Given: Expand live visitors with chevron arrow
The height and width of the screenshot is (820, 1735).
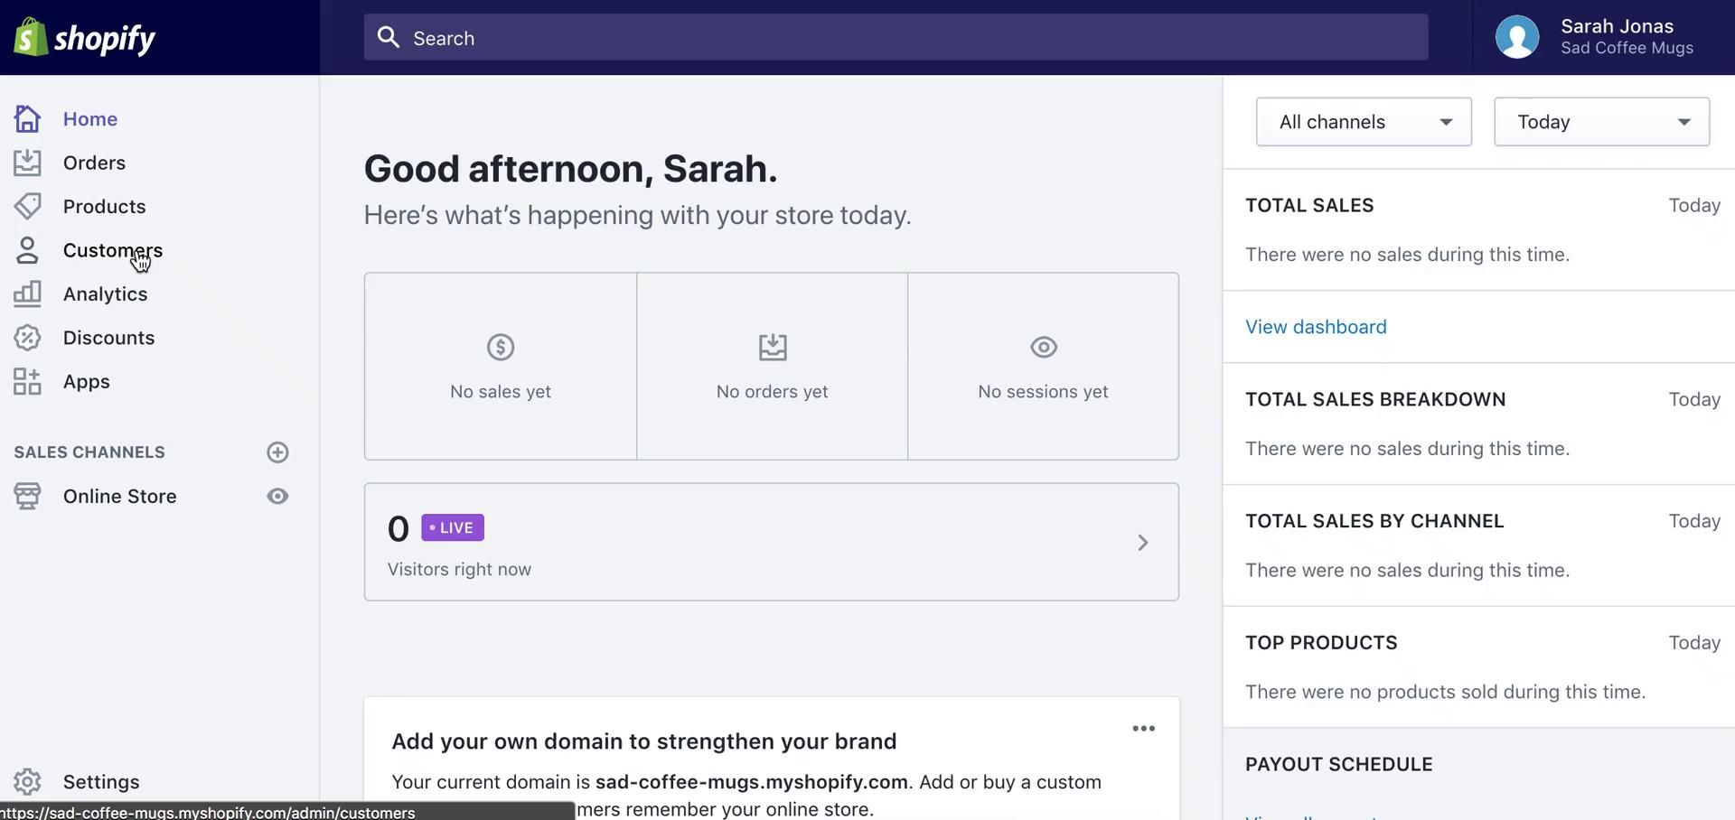Looking at the screenshot, I should pos(1142,543).
